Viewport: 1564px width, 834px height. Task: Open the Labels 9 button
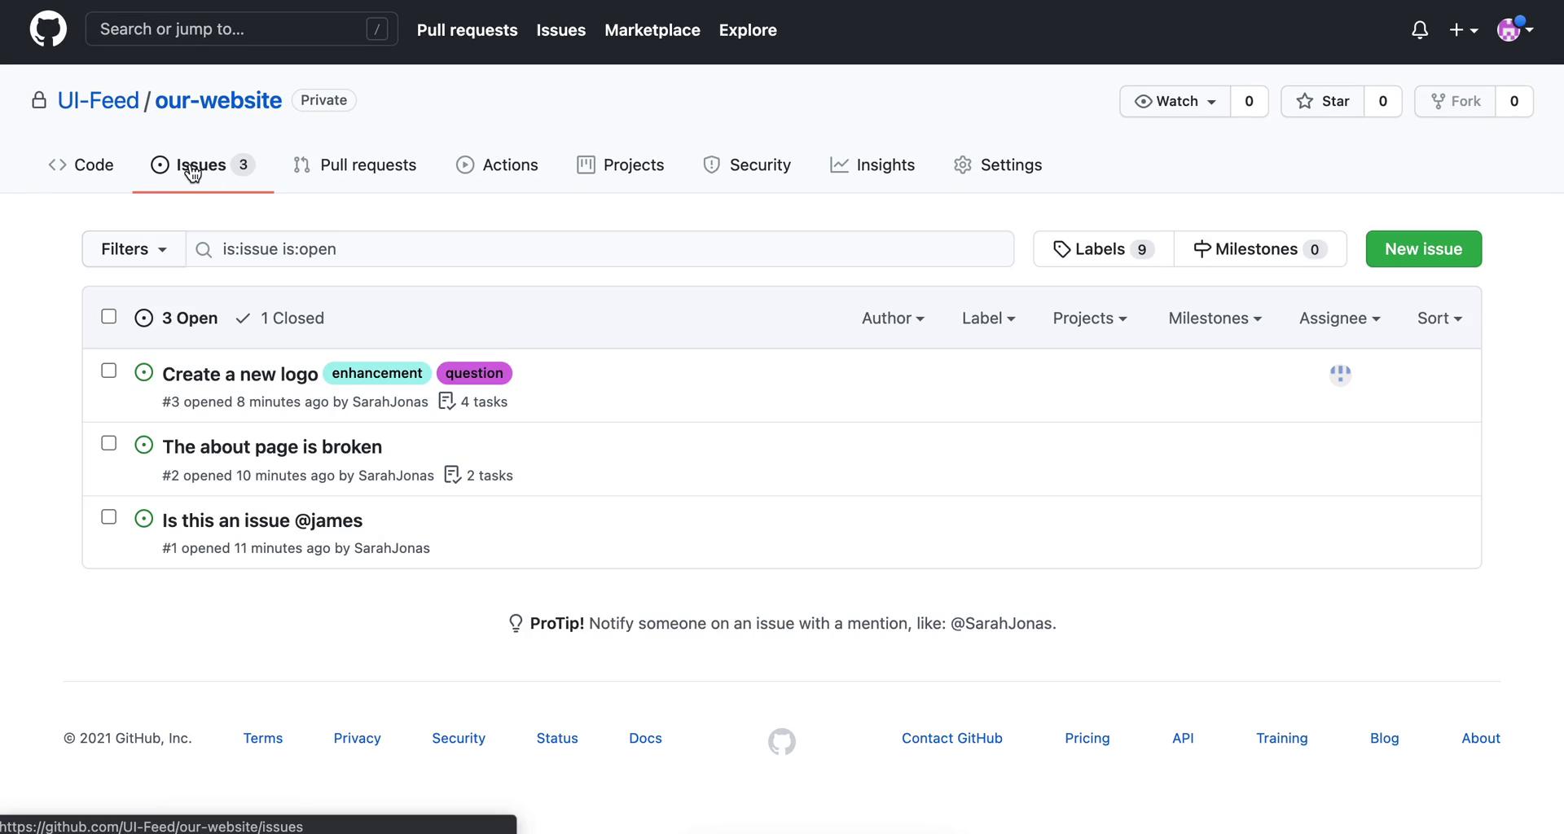point(1104,249)
